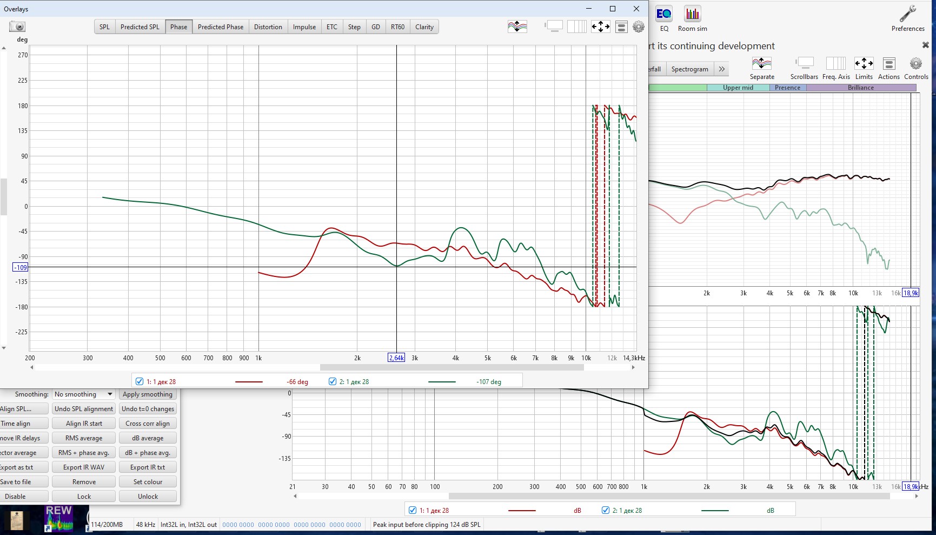
Task: Open Controls gear in main window
Action: (916, 68)
